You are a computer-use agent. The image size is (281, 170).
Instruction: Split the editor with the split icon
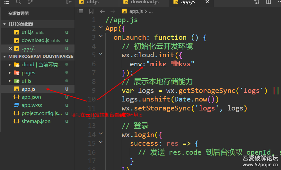[268, 2]
